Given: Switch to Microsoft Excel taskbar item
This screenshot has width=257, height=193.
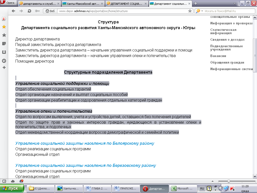Looking at the screenshot, I should [x=183, y=188].
